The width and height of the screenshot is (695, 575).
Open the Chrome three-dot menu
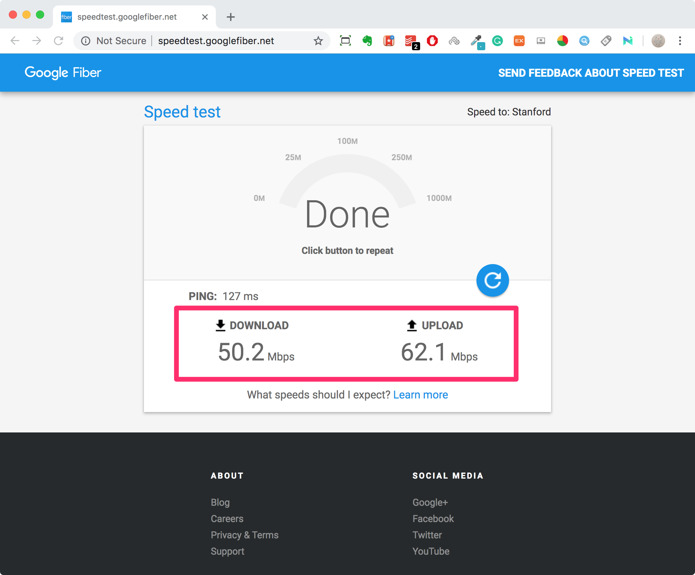[x=680, y=41]
